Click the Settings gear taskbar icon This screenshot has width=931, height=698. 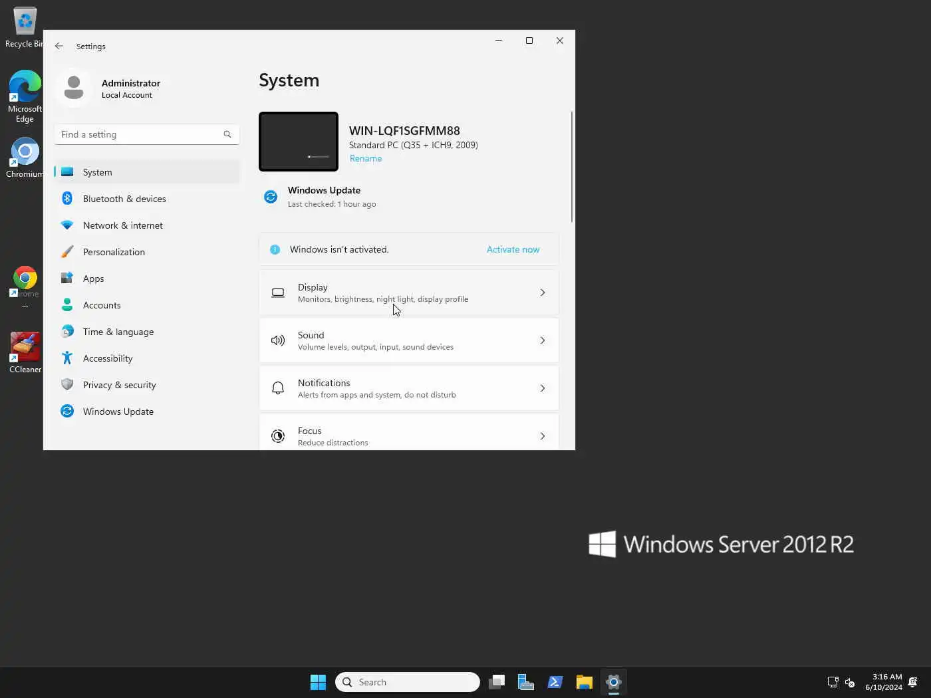click(614, 682)
